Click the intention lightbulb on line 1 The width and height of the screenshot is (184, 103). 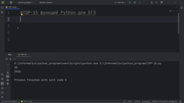(22, 15)
